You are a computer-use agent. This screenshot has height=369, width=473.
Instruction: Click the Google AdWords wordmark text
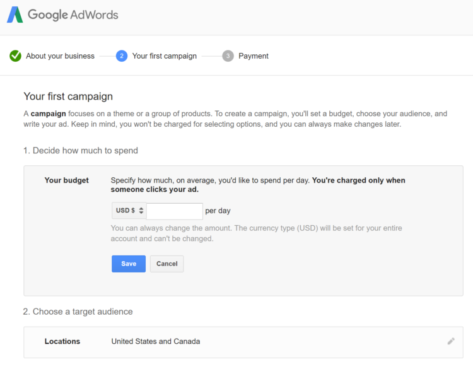click(73, 15)
